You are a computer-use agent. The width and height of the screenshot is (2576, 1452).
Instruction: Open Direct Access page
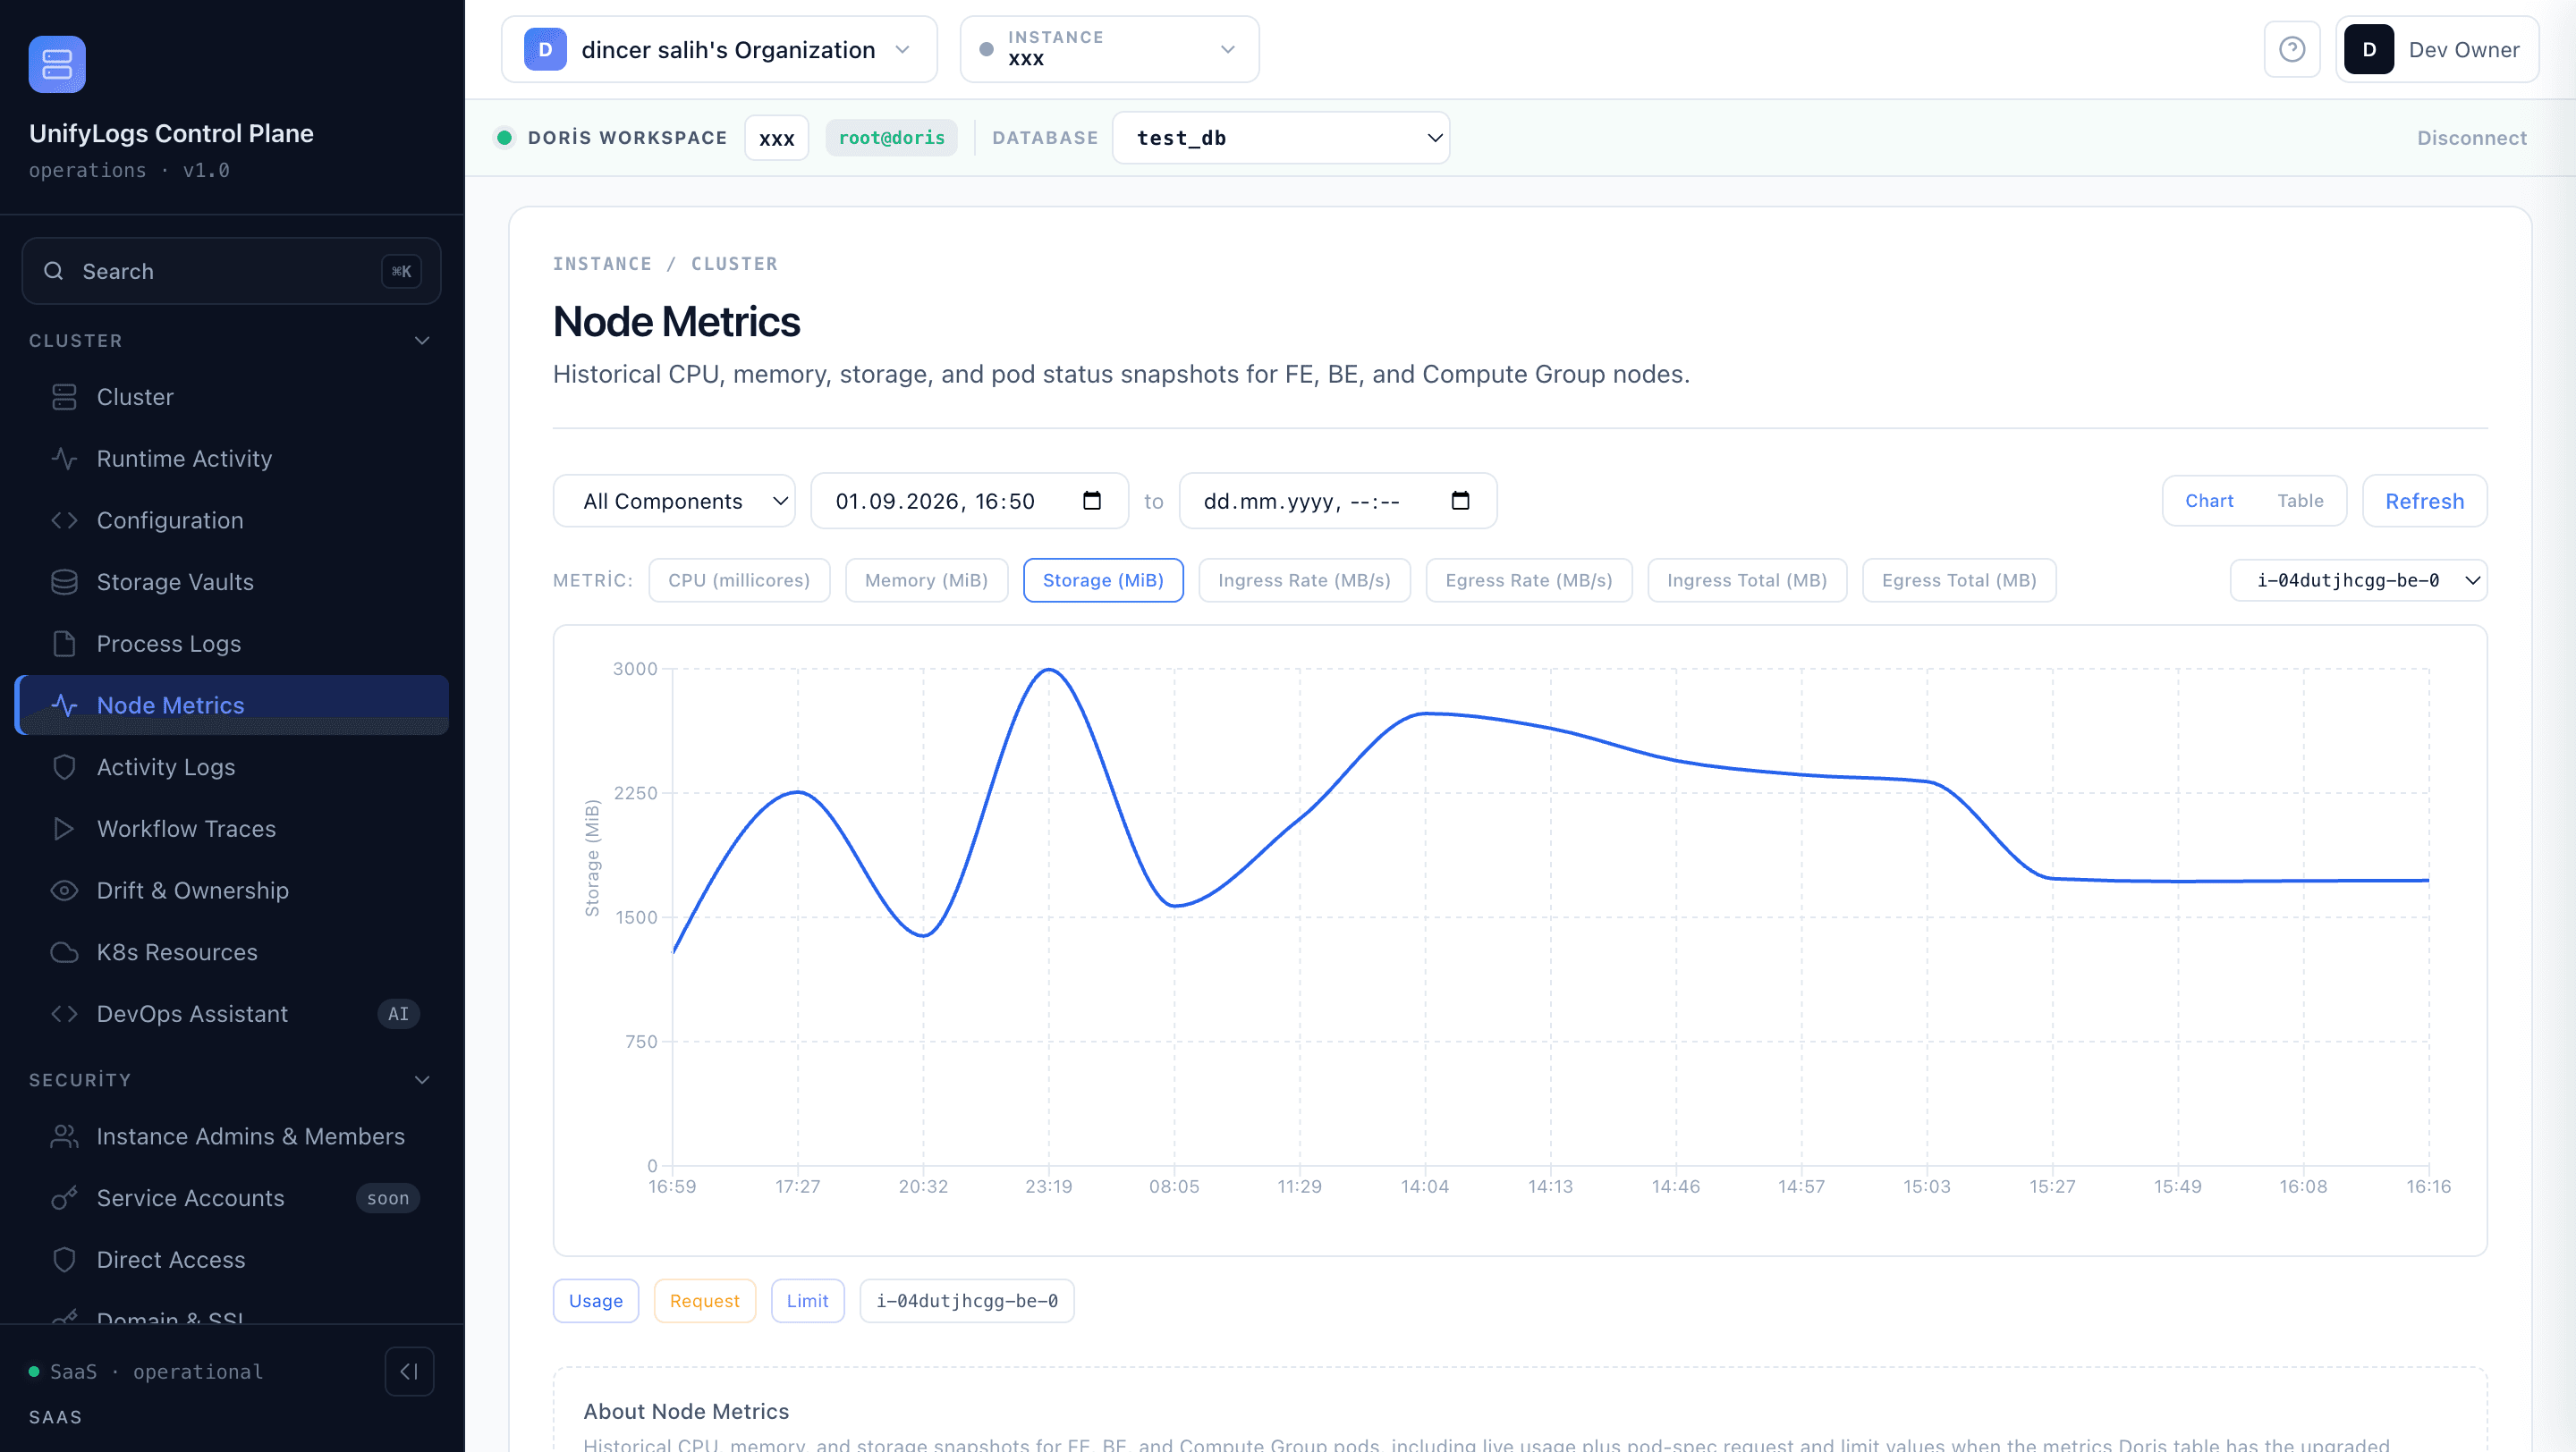(232, 1260)
